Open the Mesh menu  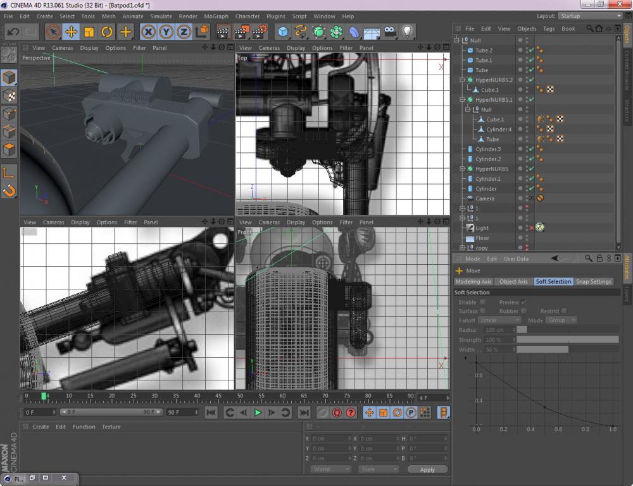(x=109, y=16)
